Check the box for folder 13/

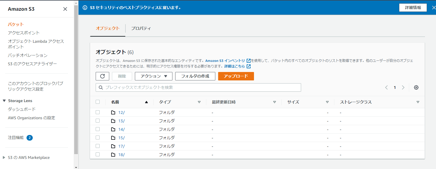98,121
